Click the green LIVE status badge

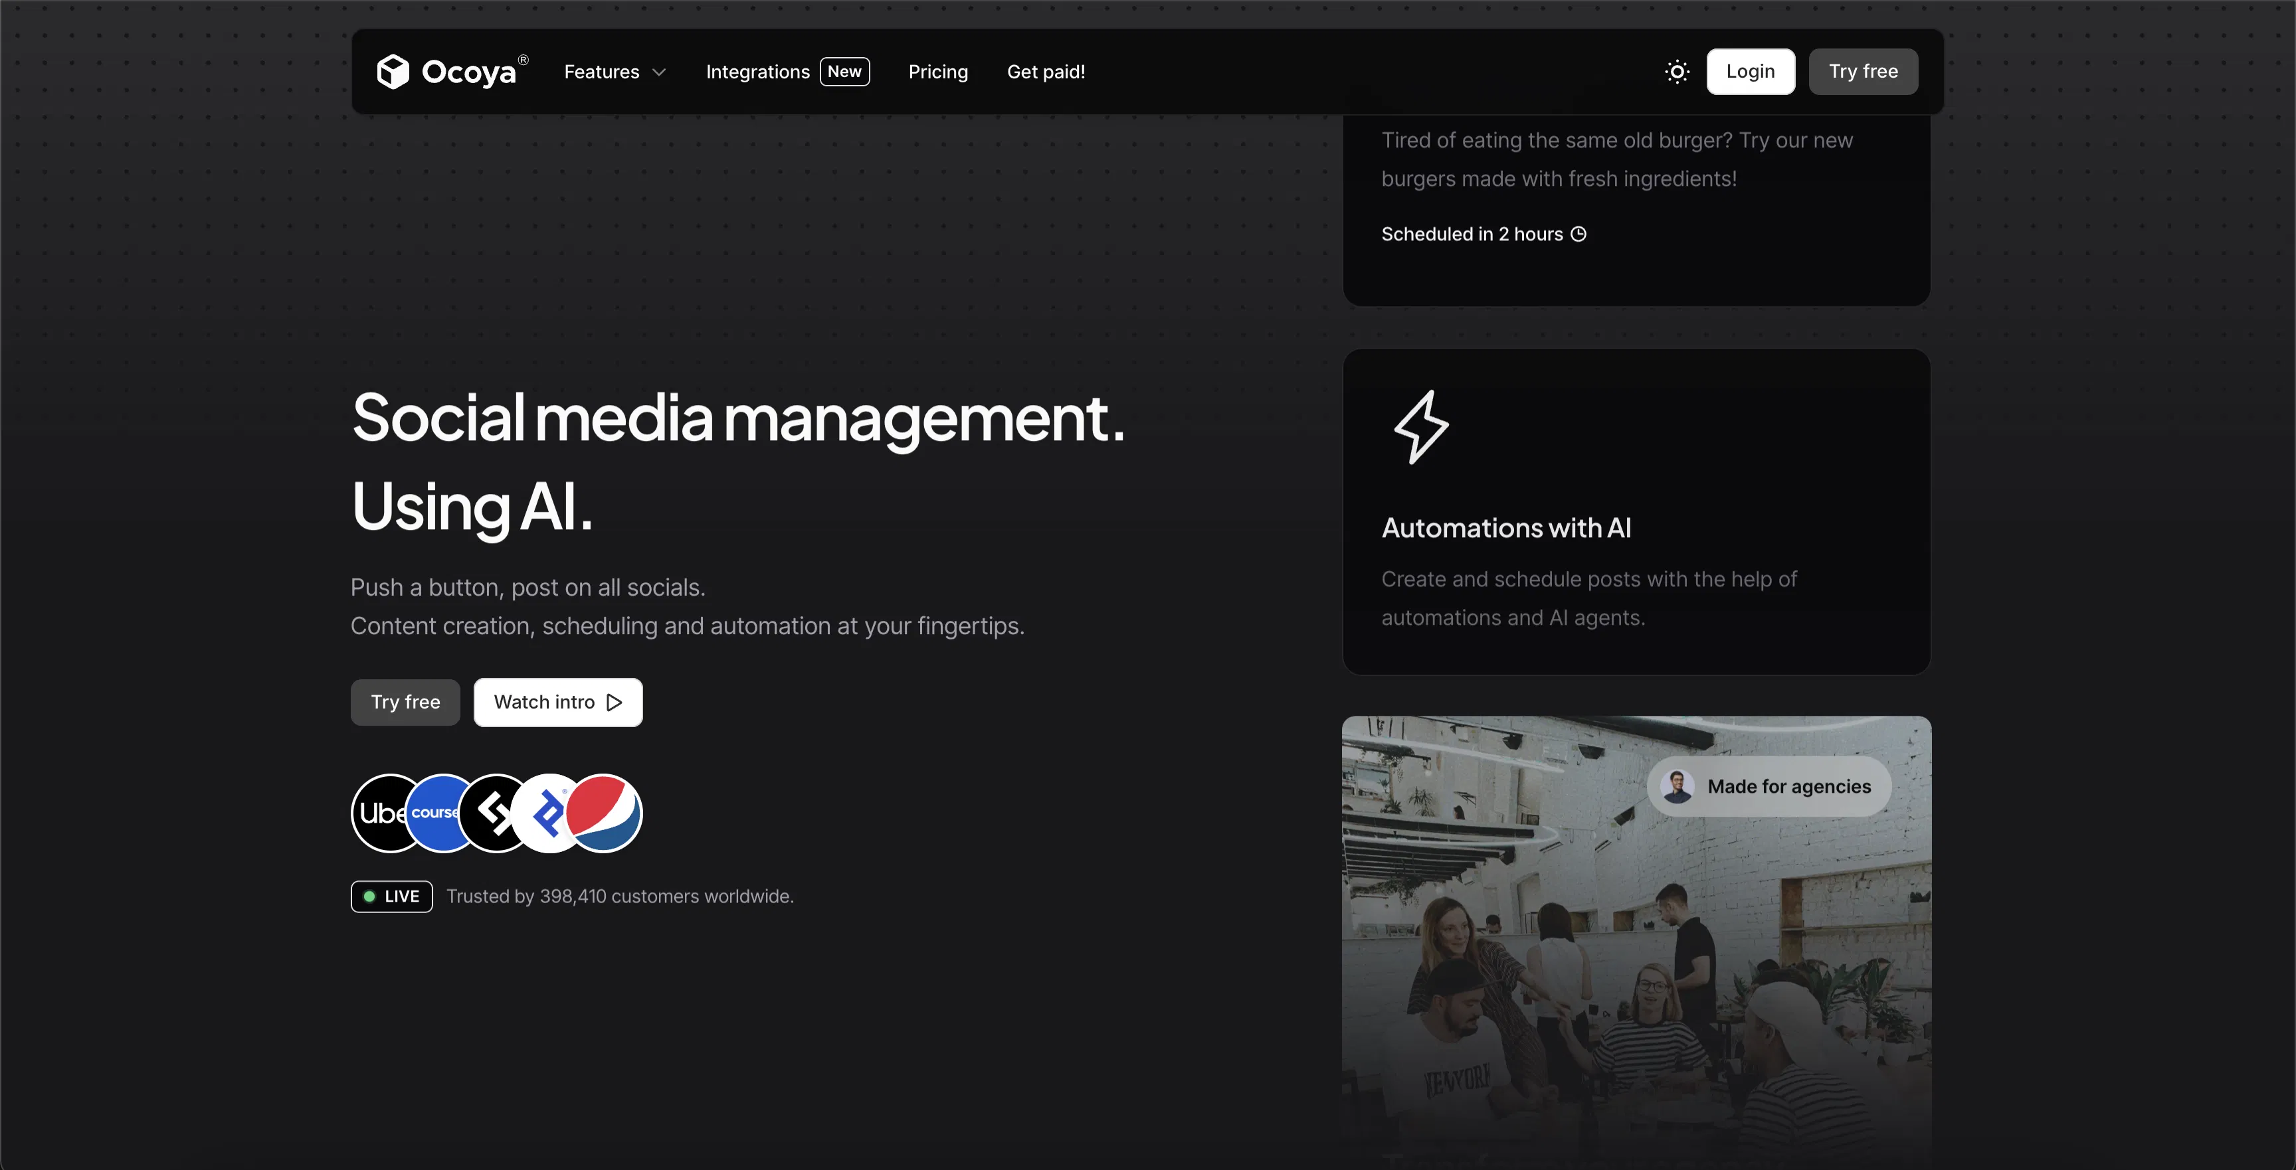click(x=391, y=896)
